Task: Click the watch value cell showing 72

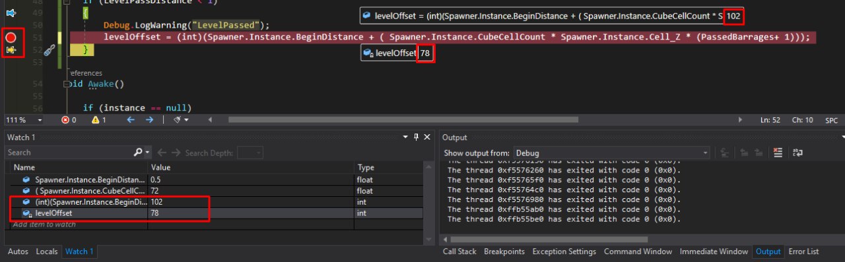Action: click(x=251, y=191)
